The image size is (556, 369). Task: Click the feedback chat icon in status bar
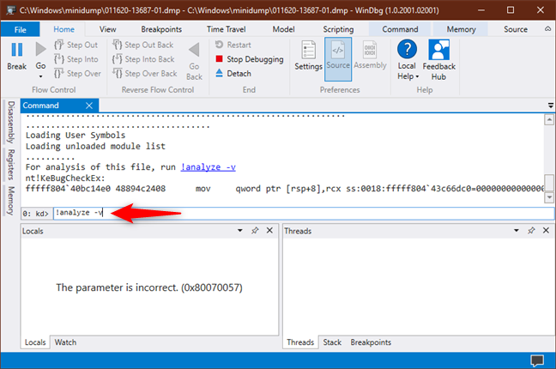click(x=537, y=360)
